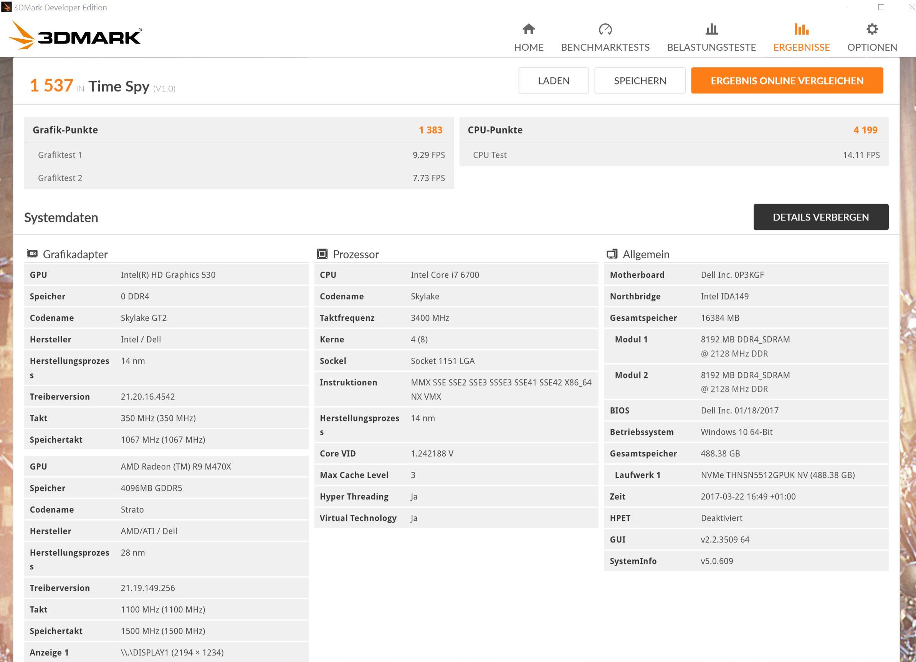Click the Optionen gear icon
This screenshot has height=662, width=916.
click(872, 29)
